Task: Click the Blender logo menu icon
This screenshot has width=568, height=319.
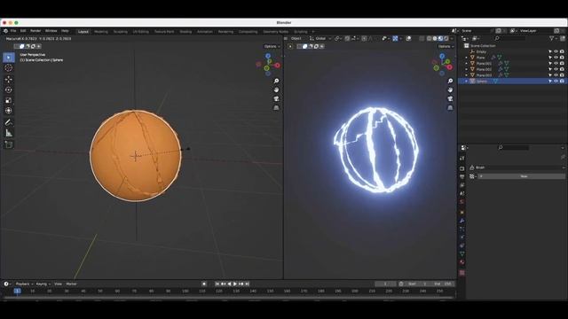Action: 5,31
